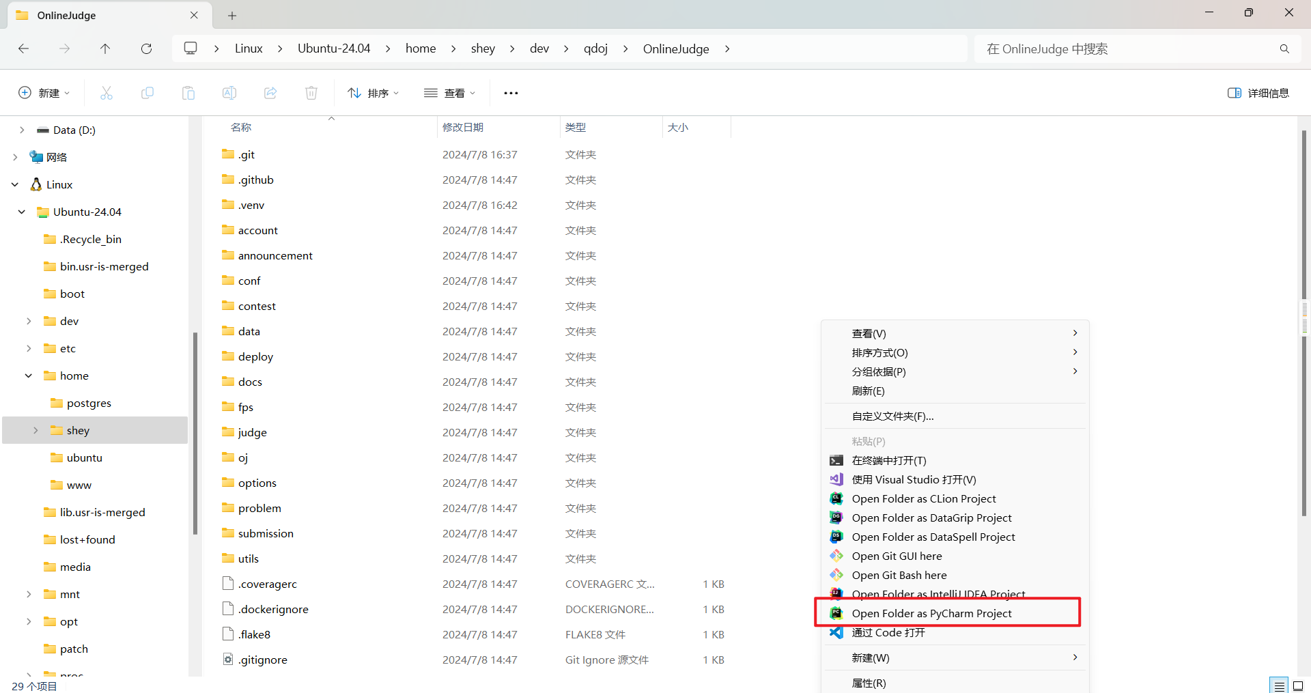Click the share icon in toolbar

coord(270,93)
